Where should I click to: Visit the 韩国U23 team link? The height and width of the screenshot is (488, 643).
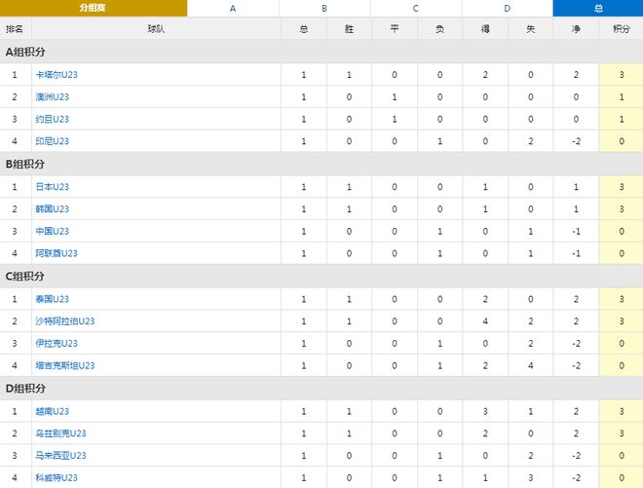pyautogui.click(x=52, y=208)
